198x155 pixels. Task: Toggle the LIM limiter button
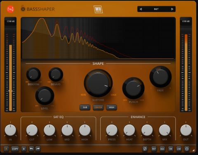[179, 149]
